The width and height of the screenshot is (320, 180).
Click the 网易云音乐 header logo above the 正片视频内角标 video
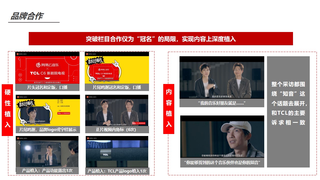pyautogui.click(x=91, y=97)
